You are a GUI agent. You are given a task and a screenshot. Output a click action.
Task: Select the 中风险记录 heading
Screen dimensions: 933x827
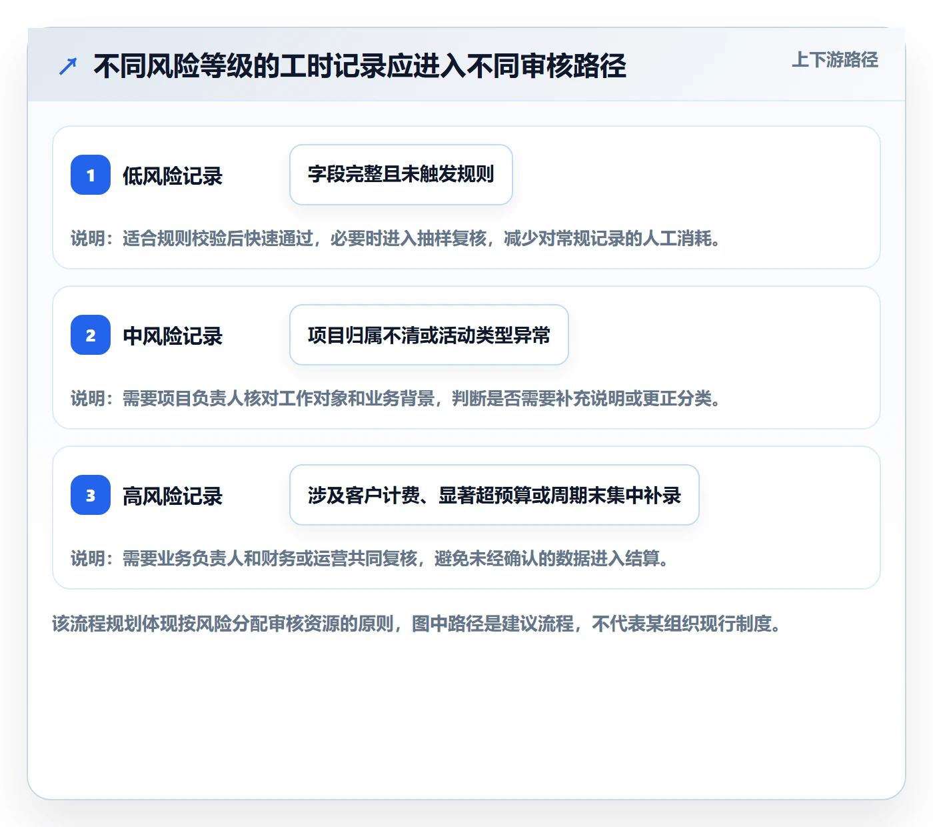(x=173, y=336)
